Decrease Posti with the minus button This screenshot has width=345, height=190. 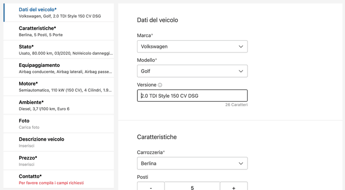point(151,187)
